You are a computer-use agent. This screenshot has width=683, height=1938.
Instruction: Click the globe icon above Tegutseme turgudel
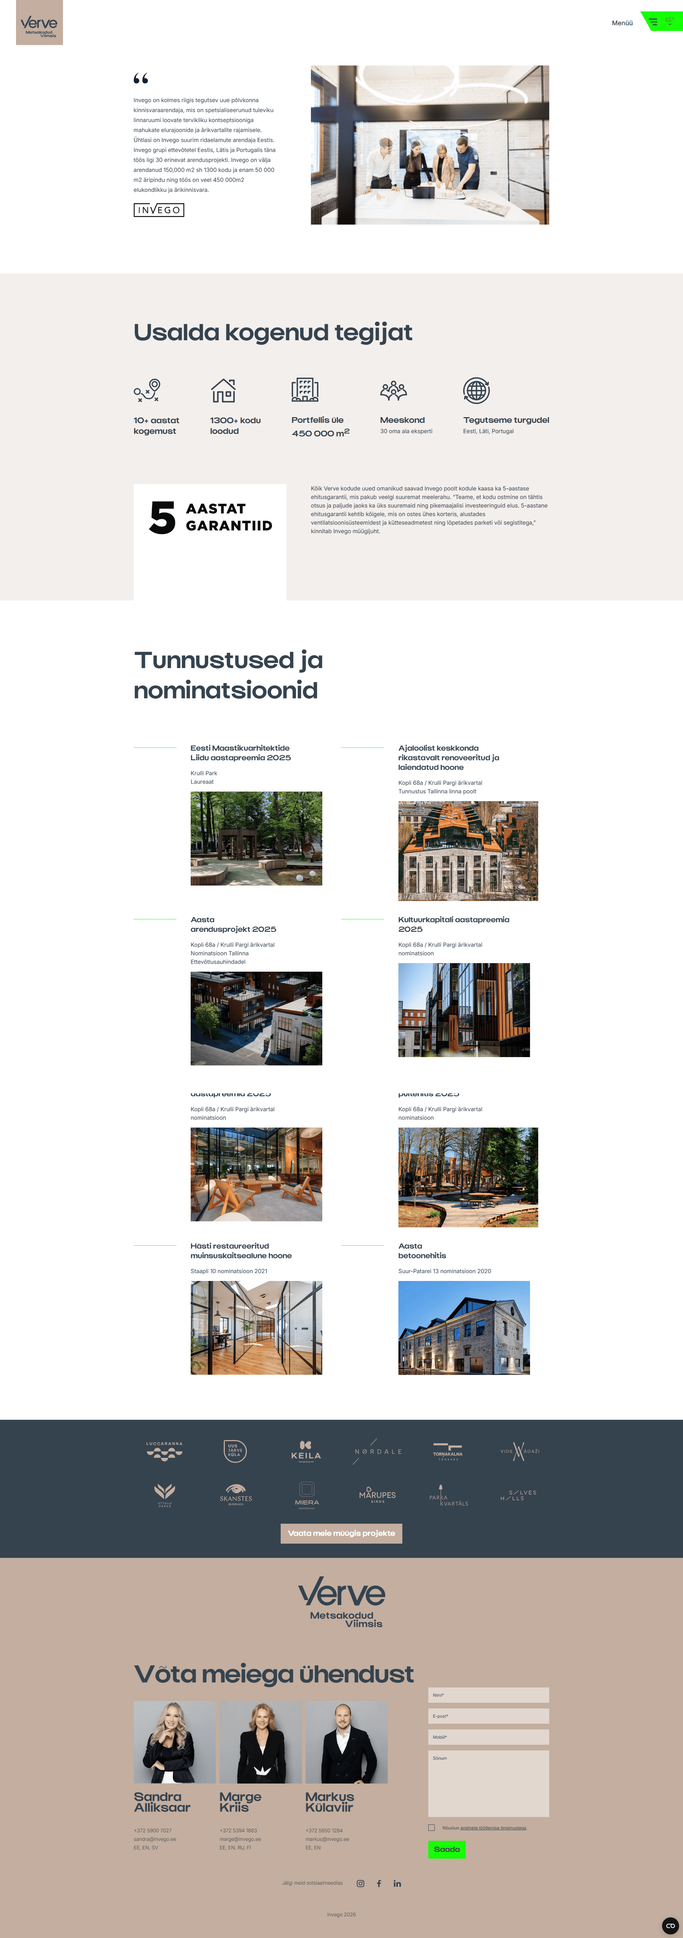coord(476,390)
